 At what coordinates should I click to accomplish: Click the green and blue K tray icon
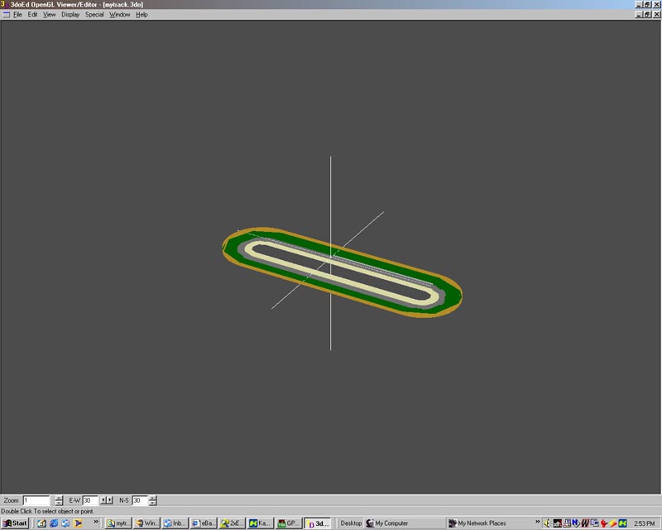click(622, 523)
